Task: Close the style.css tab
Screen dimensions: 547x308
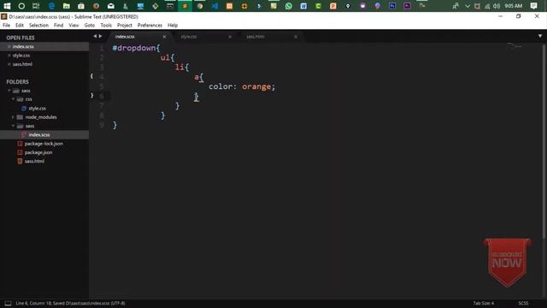Action: (230, 37)
